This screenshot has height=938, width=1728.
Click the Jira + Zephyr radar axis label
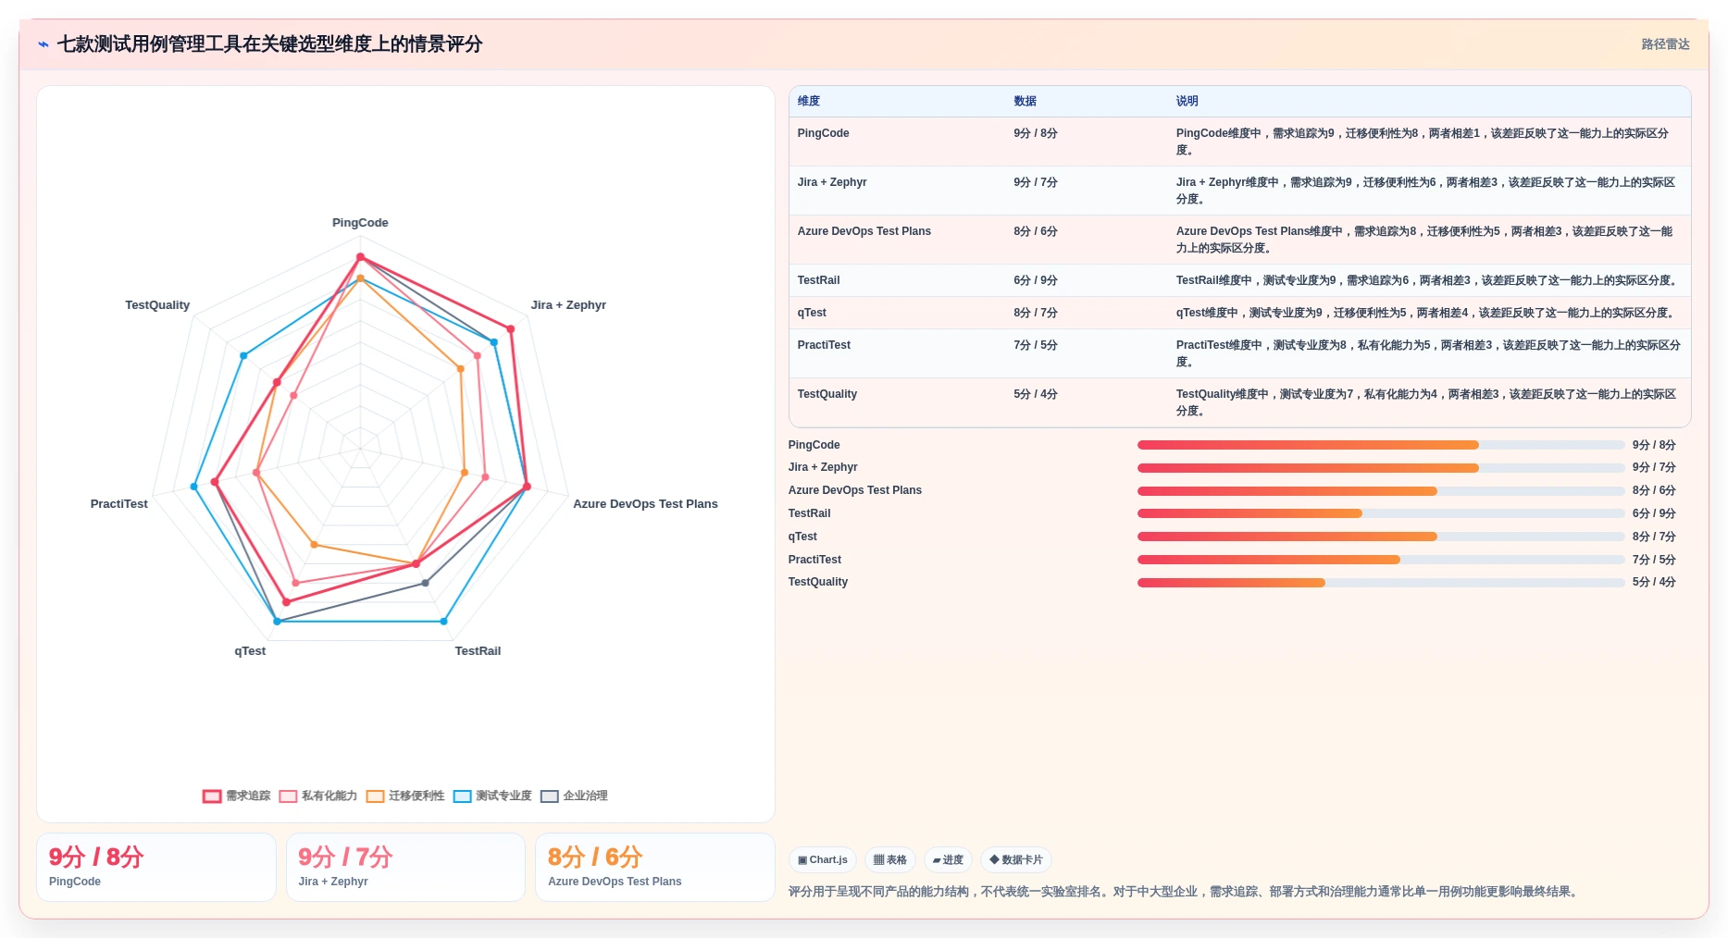568,305
